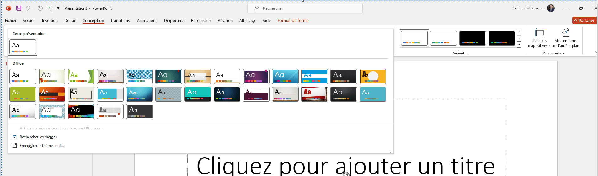
Task: Start slideshow from beginning icon
Action: click(x=49, y=8)
